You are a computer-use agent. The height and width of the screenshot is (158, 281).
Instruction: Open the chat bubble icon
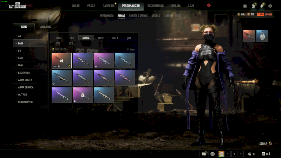[x=204, y=154]
